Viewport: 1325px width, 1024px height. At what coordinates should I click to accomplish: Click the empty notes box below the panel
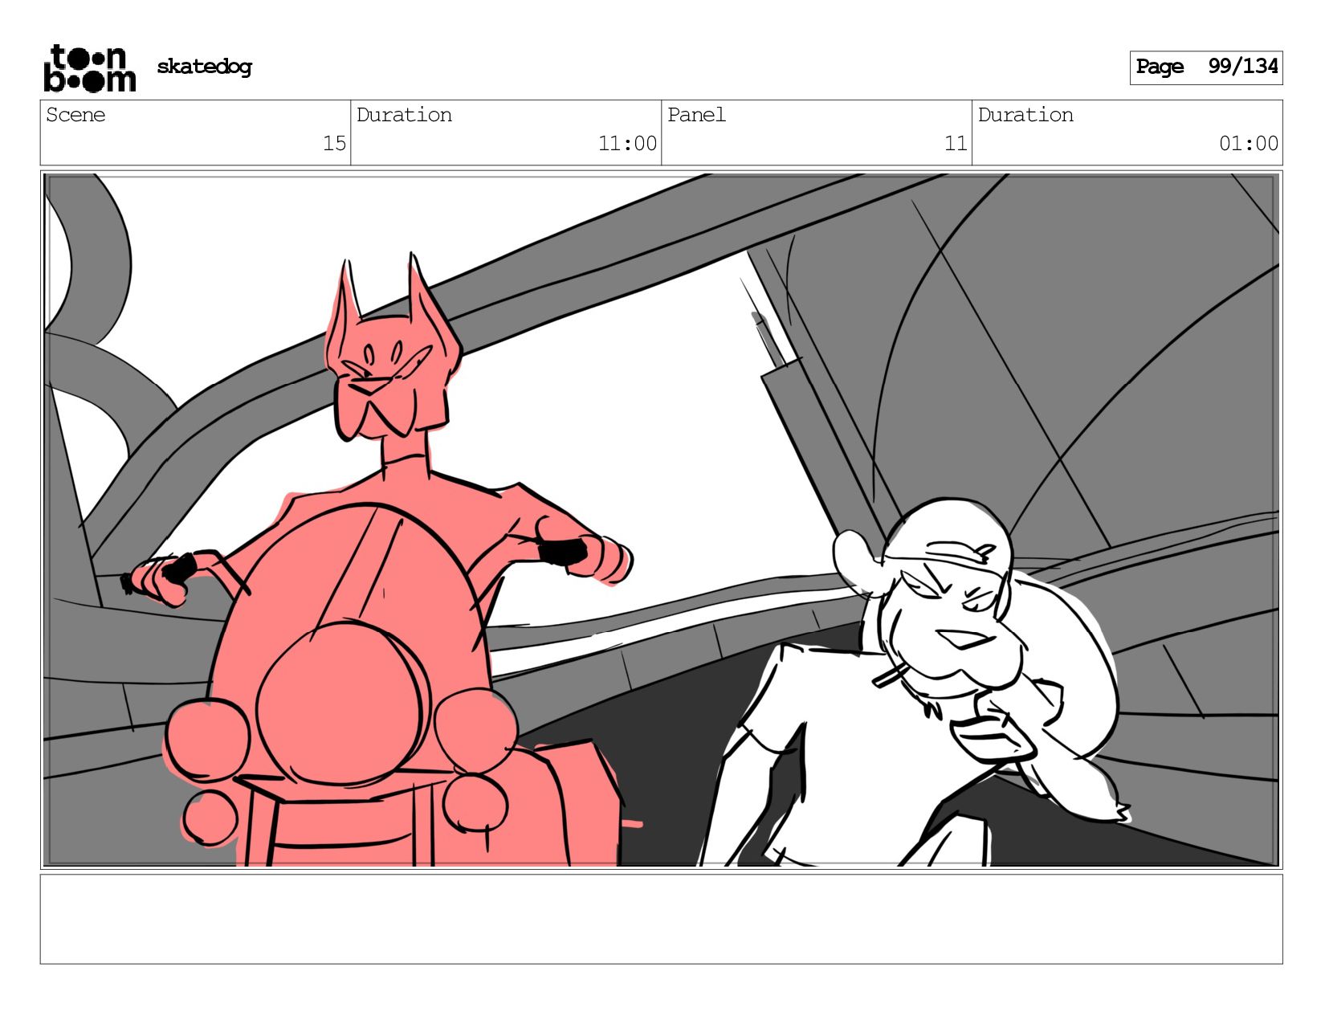661,919
